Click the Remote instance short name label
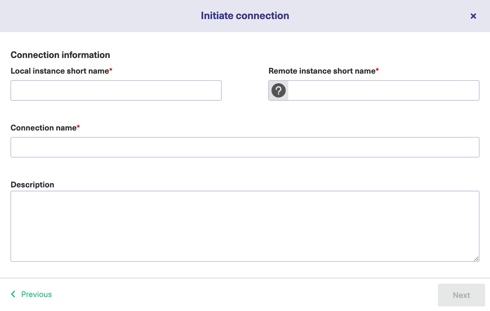Image resolution: width=490 pixels, height=311 pixels. tap(322, 71)
